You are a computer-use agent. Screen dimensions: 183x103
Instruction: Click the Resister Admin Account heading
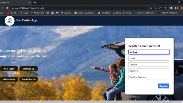[x=144, y=46]
